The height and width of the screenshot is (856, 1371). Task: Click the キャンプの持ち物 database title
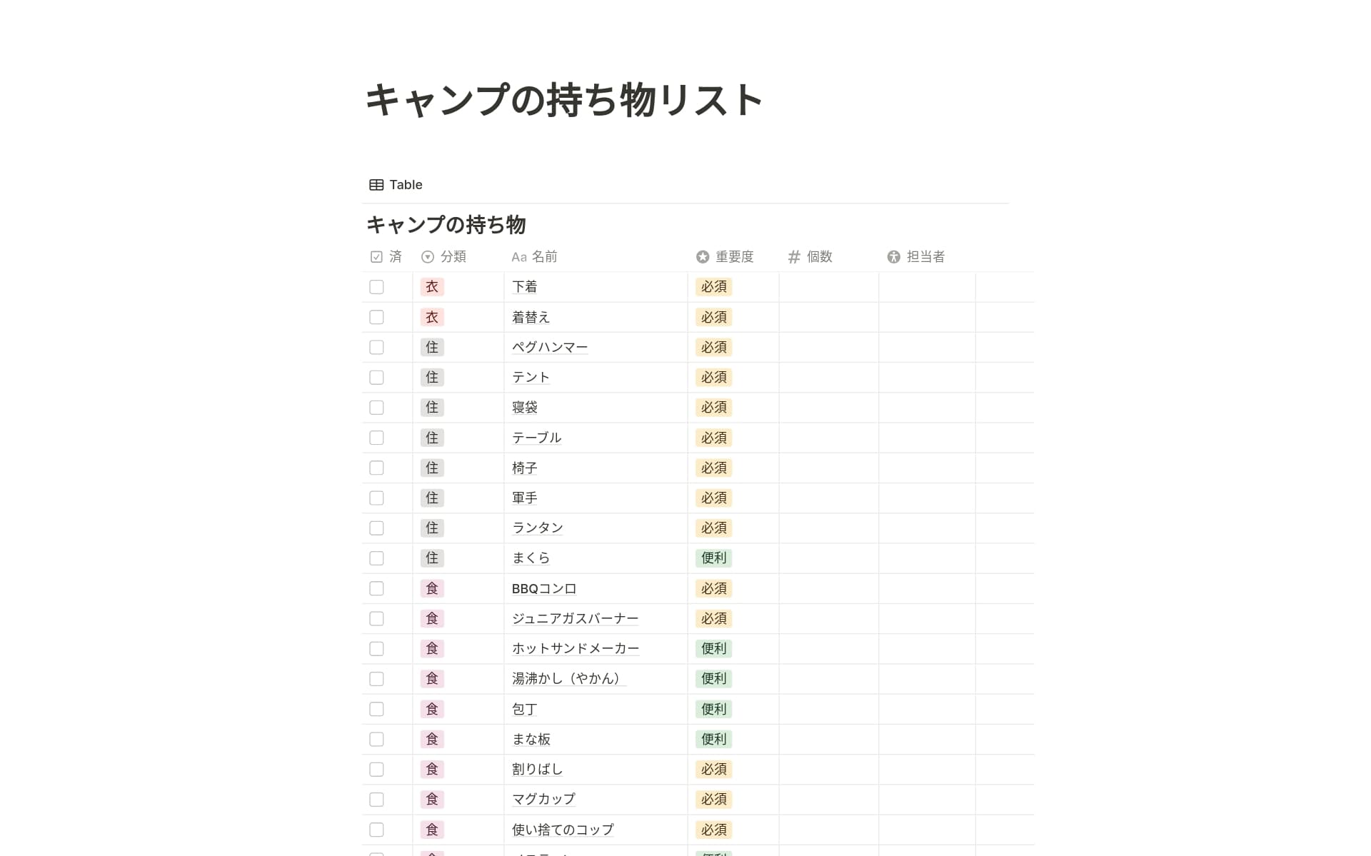446,225
